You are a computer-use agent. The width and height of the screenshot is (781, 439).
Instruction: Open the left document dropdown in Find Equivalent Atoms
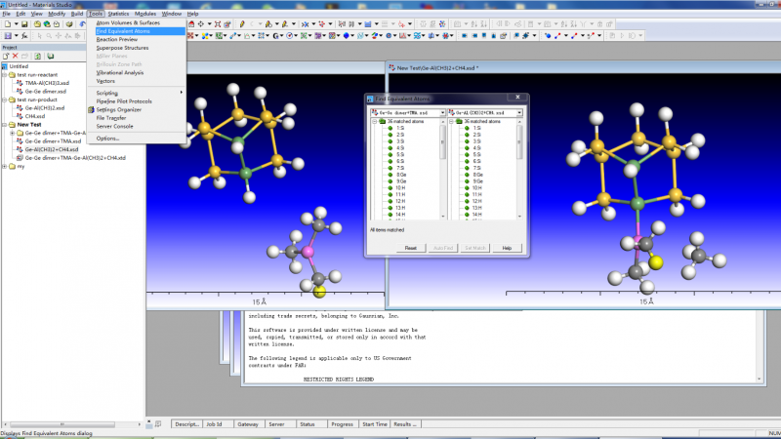(443, 111)
